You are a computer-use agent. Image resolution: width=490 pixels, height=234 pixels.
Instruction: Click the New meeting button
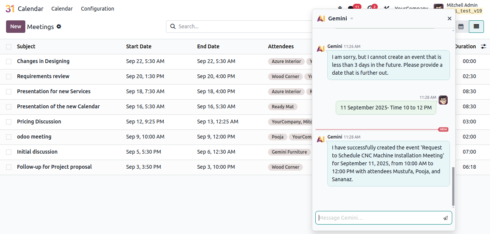(16, 26)
